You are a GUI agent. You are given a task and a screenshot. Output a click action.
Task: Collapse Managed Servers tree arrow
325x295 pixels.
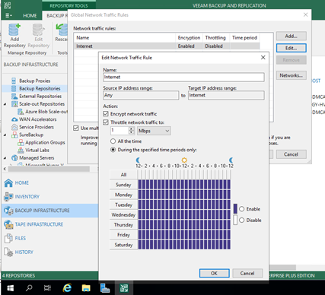coord(5,158)
